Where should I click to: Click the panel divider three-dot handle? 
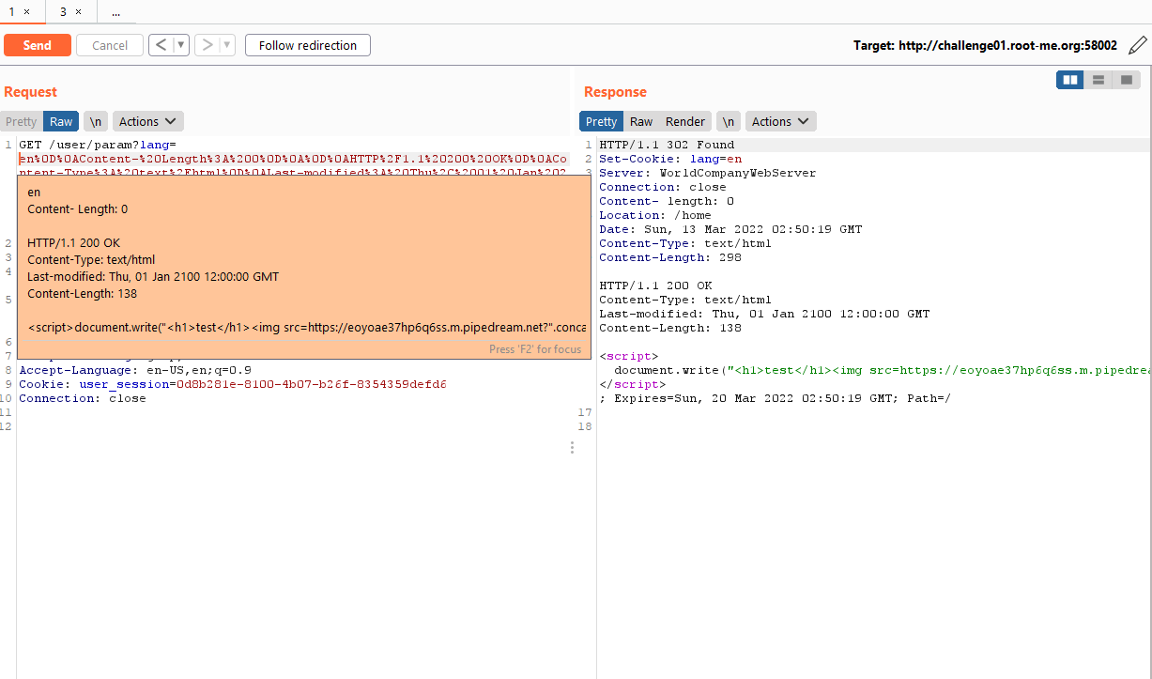pos(572,448)
